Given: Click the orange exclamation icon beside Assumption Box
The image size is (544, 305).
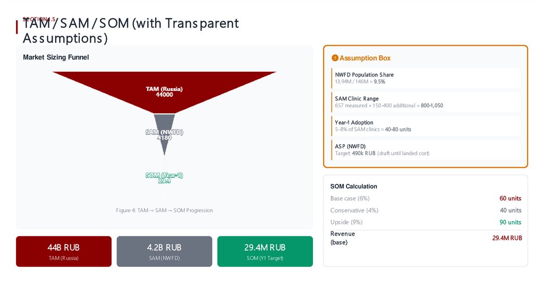Looking at the screenshot, I should tap(335, 58).
